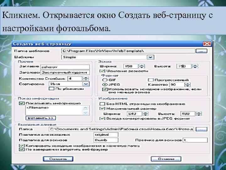Screen dimensions: 226x170
Task: Click the image Ширина field with 640
Action: pos(134,114)
